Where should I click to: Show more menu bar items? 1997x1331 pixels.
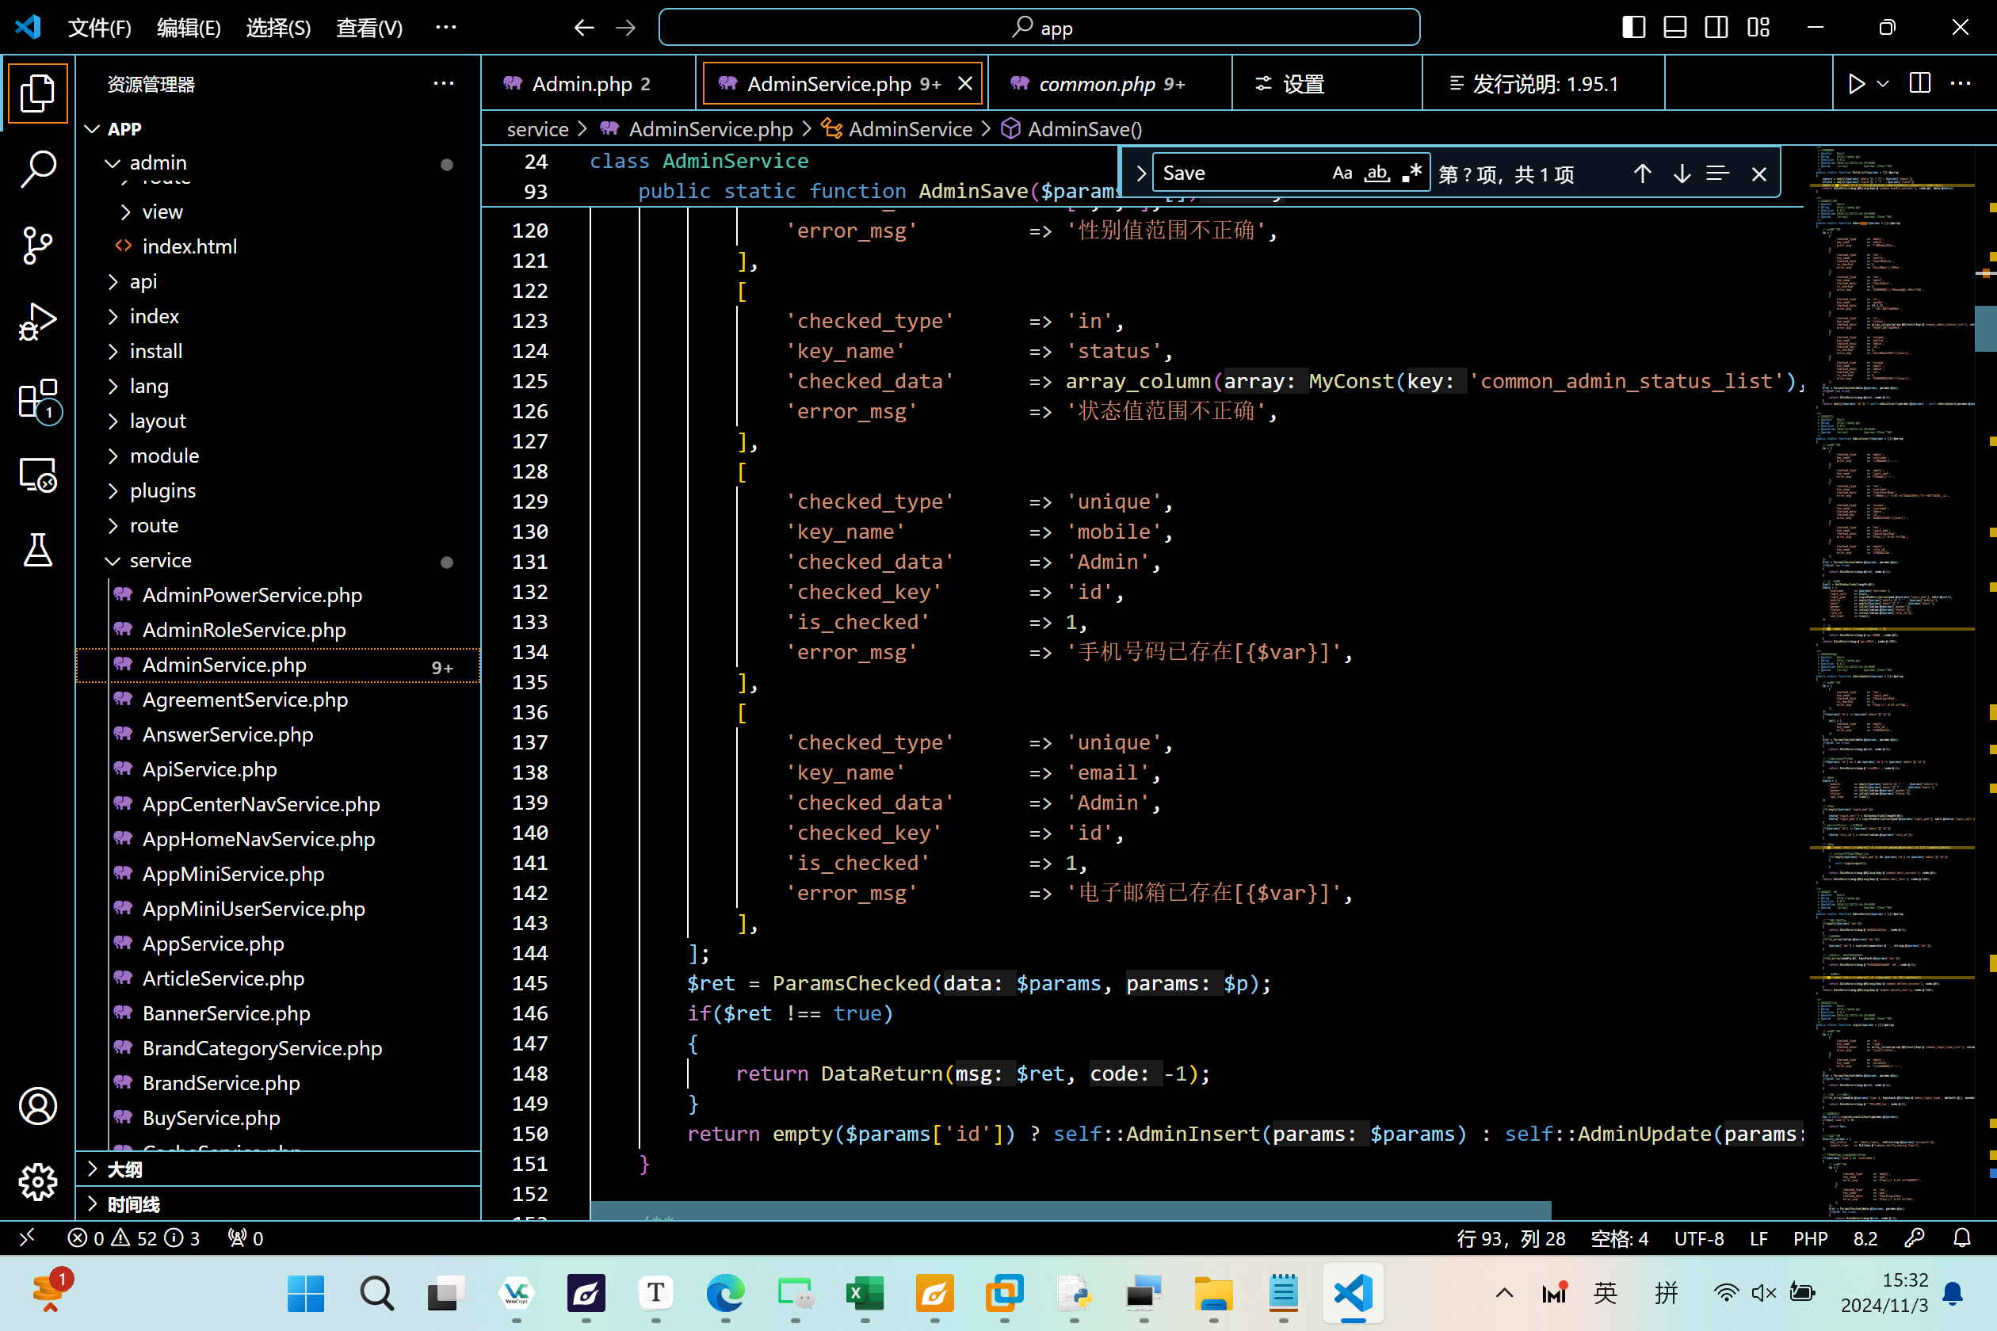(445, 28)
